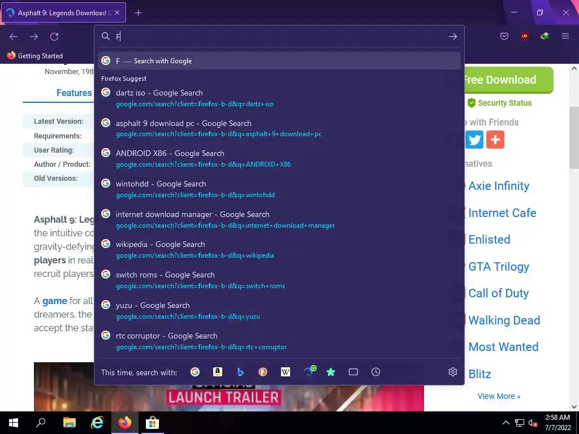Show hidden system tray icons

pyautogui.click(x=506, y=423)
